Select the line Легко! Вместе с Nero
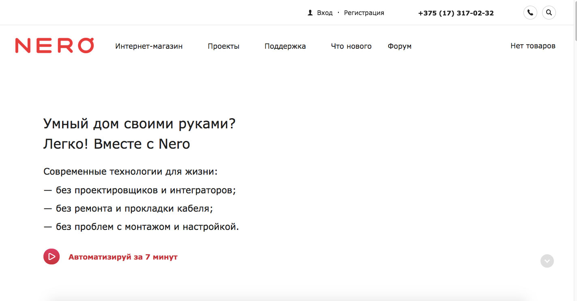577x301 pixels. point(117,144)
